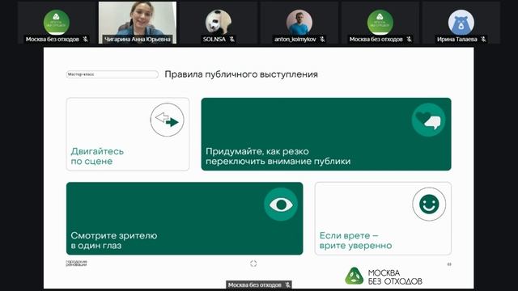518x291 pixels.
Task: Click the slide title Правила публичного выступления
Action: [x=241, y=74]
